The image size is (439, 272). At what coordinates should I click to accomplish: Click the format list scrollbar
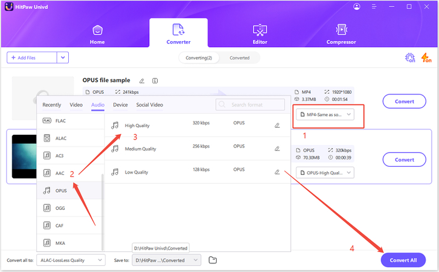(x=103, y=212)
